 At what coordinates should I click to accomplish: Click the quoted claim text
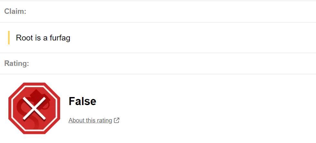[x=43, y=38]
